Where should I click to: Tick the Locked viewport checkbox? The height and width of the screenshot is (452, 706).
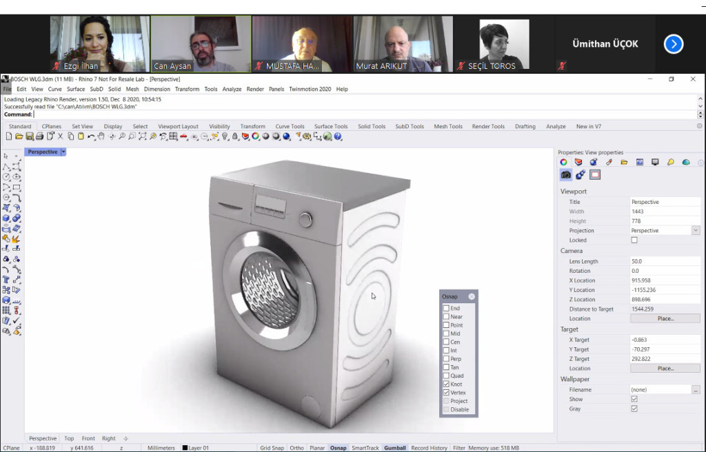pyautogui.click(x=634, y=240)
